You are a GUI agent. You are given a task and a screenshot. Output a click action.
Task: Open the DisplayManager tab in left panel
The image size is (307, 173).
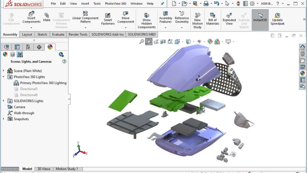[50, 47]
